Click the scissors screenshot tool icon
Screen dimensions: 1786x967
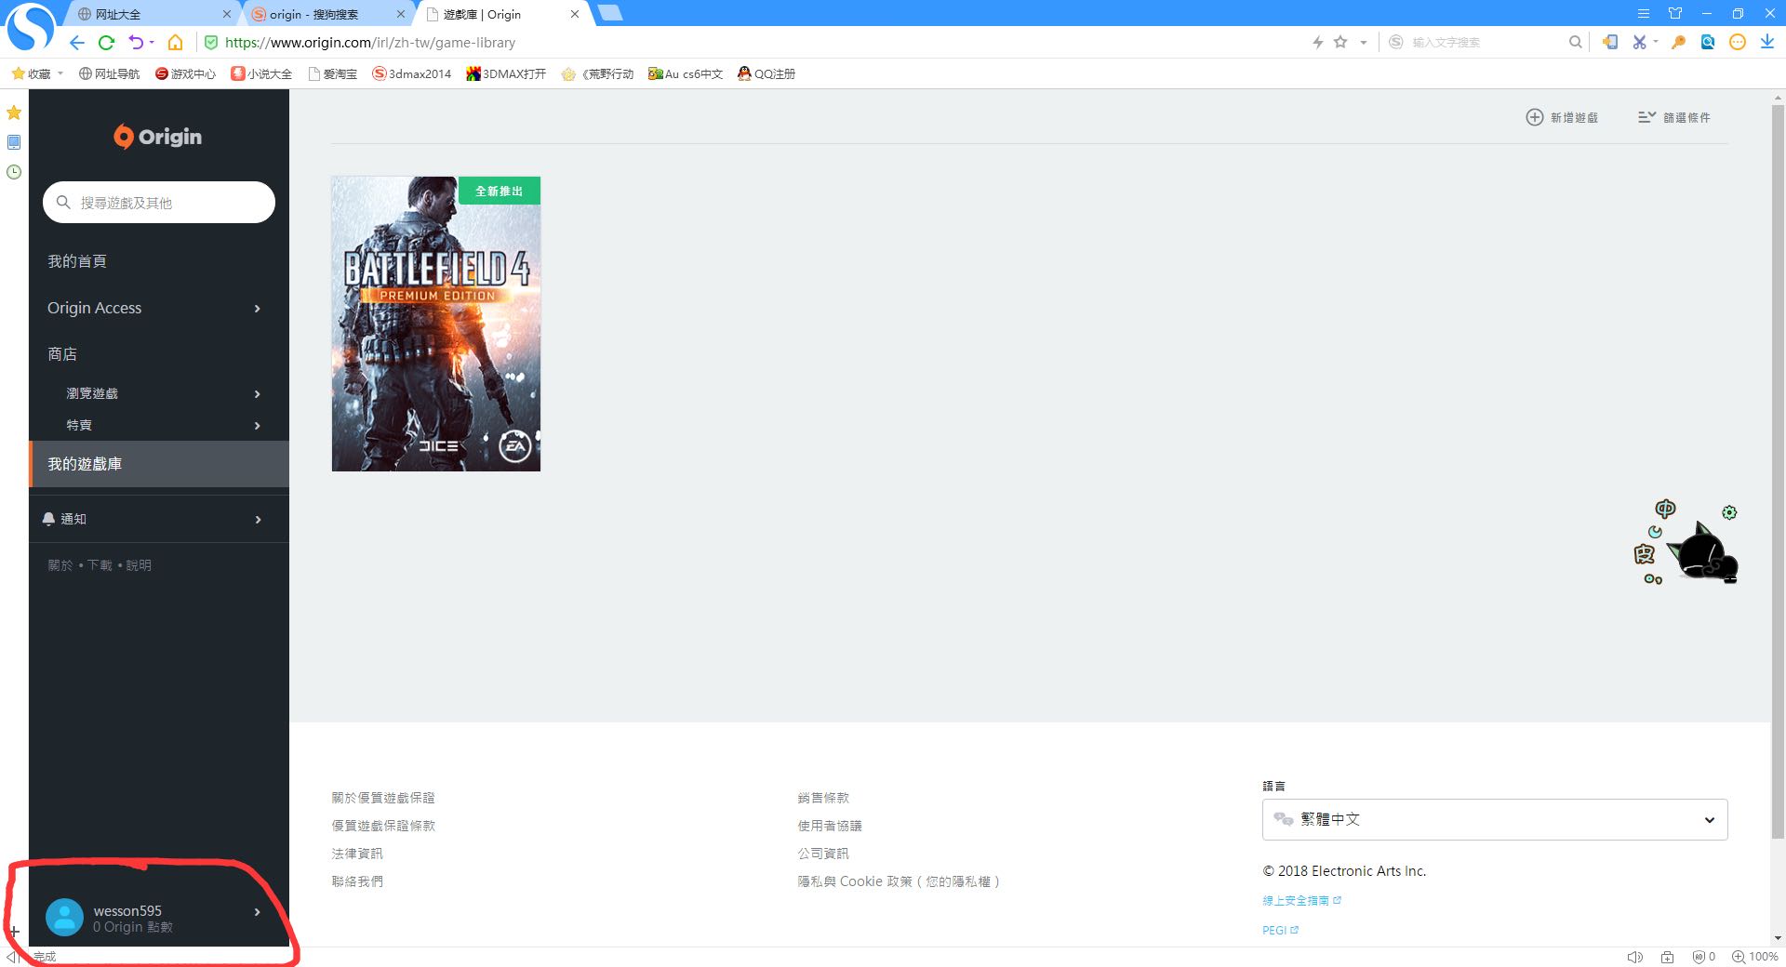(x=1639, y=42)
